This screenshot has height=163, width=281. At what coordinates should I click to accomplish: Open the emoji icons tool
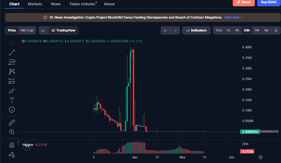12,110
